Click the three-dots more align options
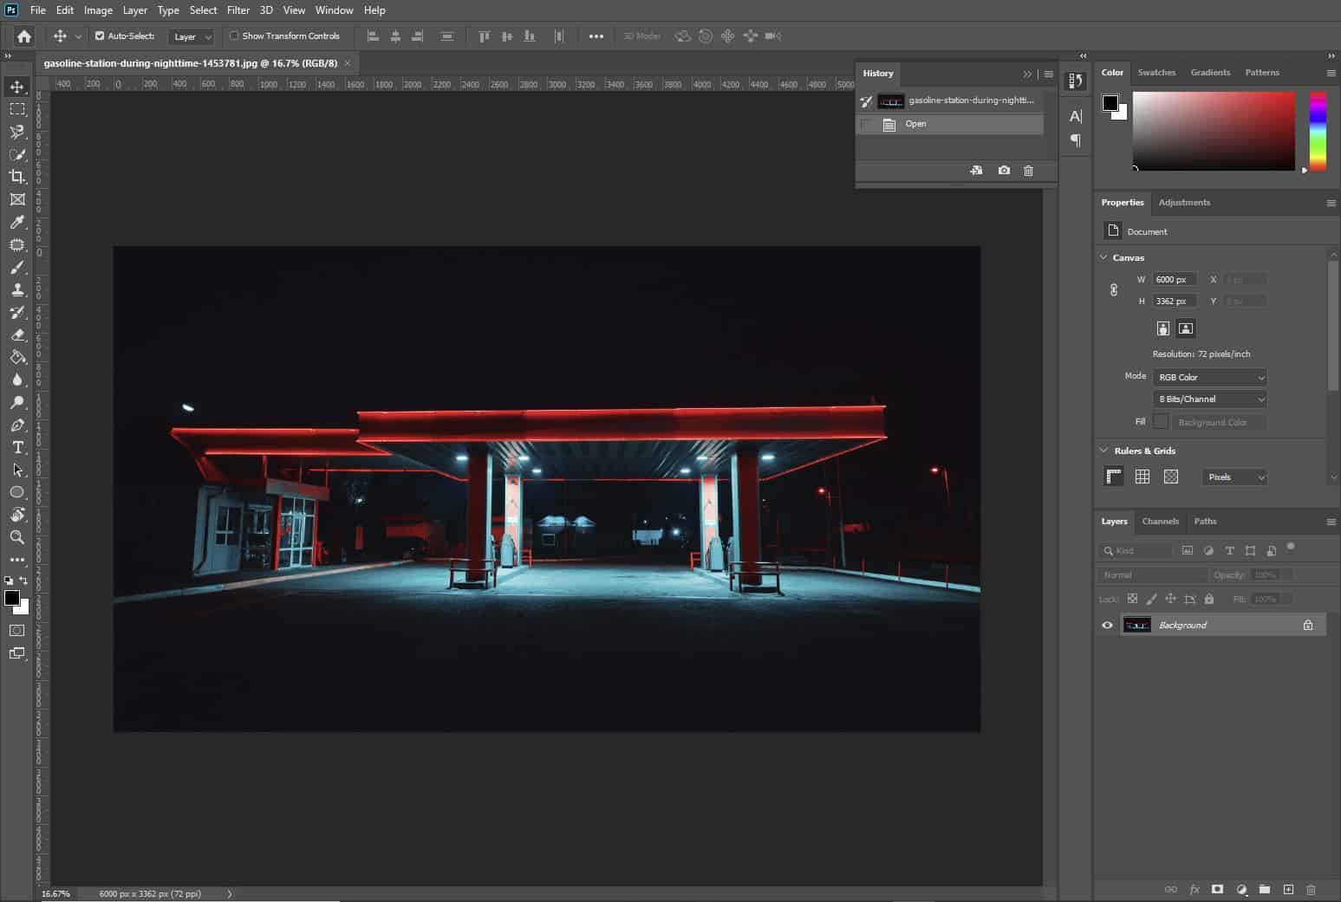 coord(596,36)
